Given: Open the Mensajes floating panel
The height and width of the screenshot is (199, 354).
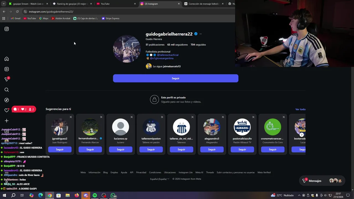Looking at the screenshot, I should click(x=322, y=181).
